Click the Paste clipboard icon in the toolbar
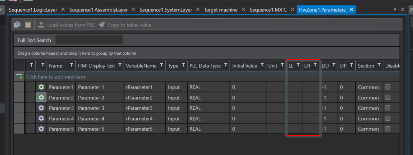 pos(28,25)
